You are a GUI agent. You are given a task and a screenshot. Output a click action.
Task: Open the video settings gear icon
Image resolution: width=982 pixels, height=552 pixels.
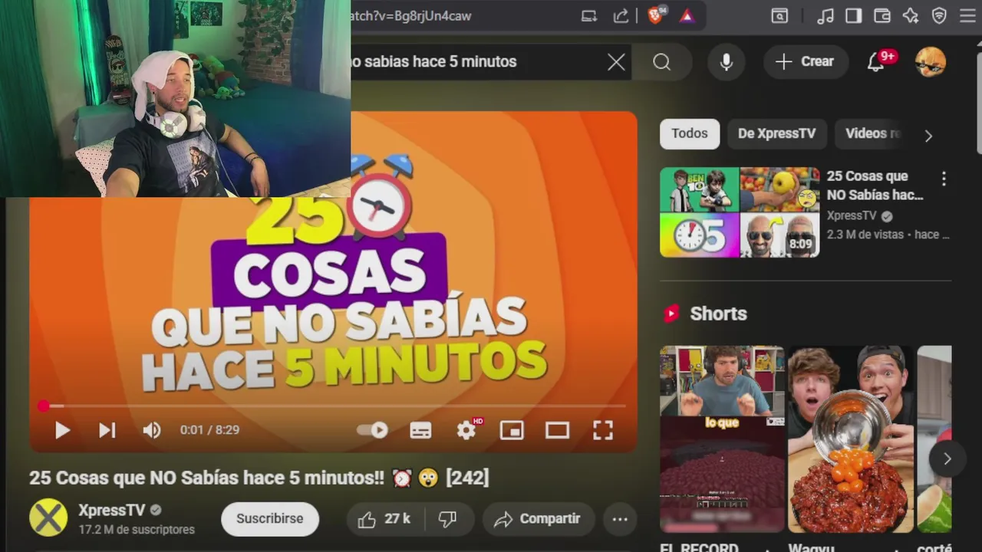coord(466,430)
